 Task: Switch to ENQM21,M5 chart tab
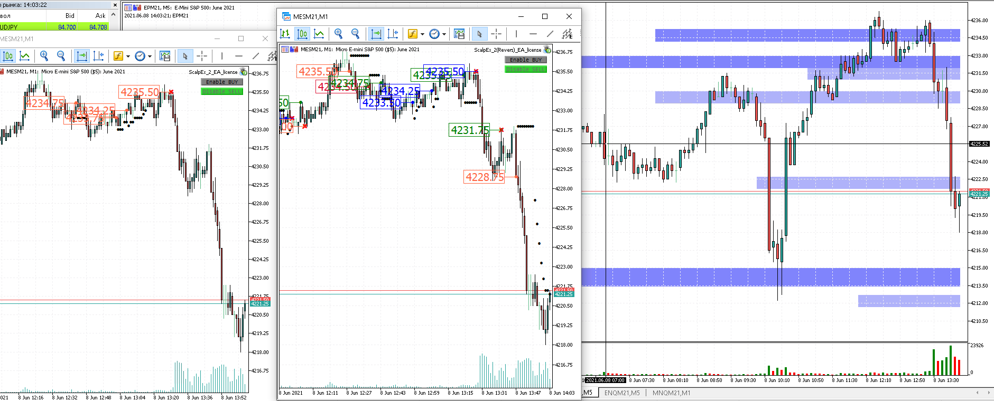tap(622, 393)
